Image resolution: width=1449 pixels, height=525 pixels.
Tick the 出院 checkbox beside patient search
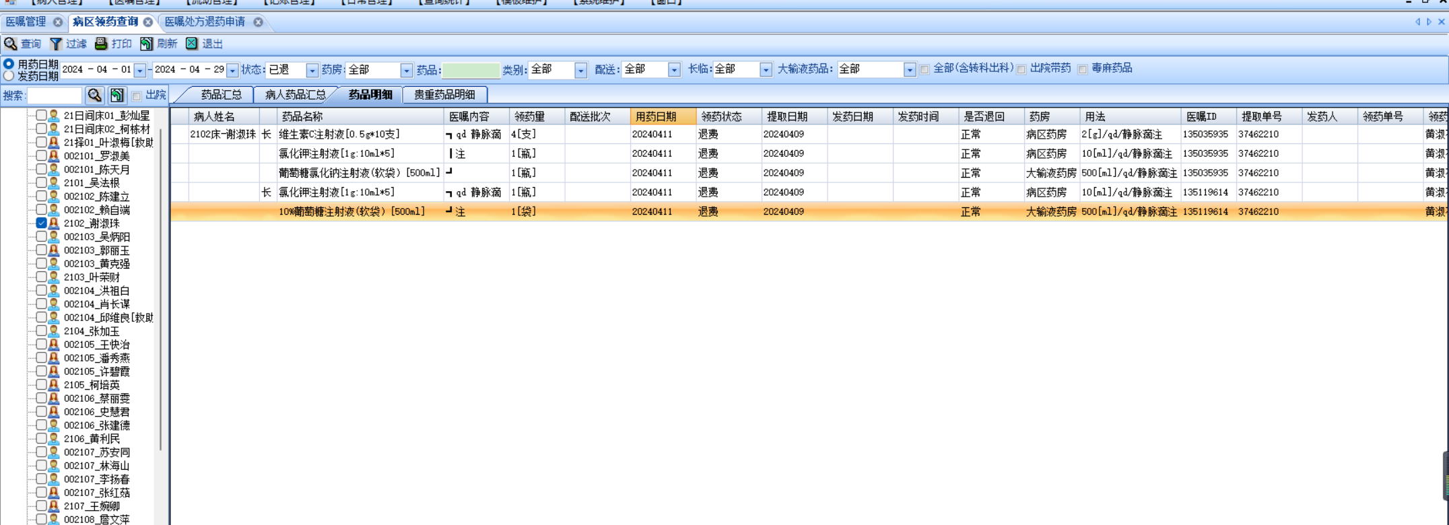[137, 96]
